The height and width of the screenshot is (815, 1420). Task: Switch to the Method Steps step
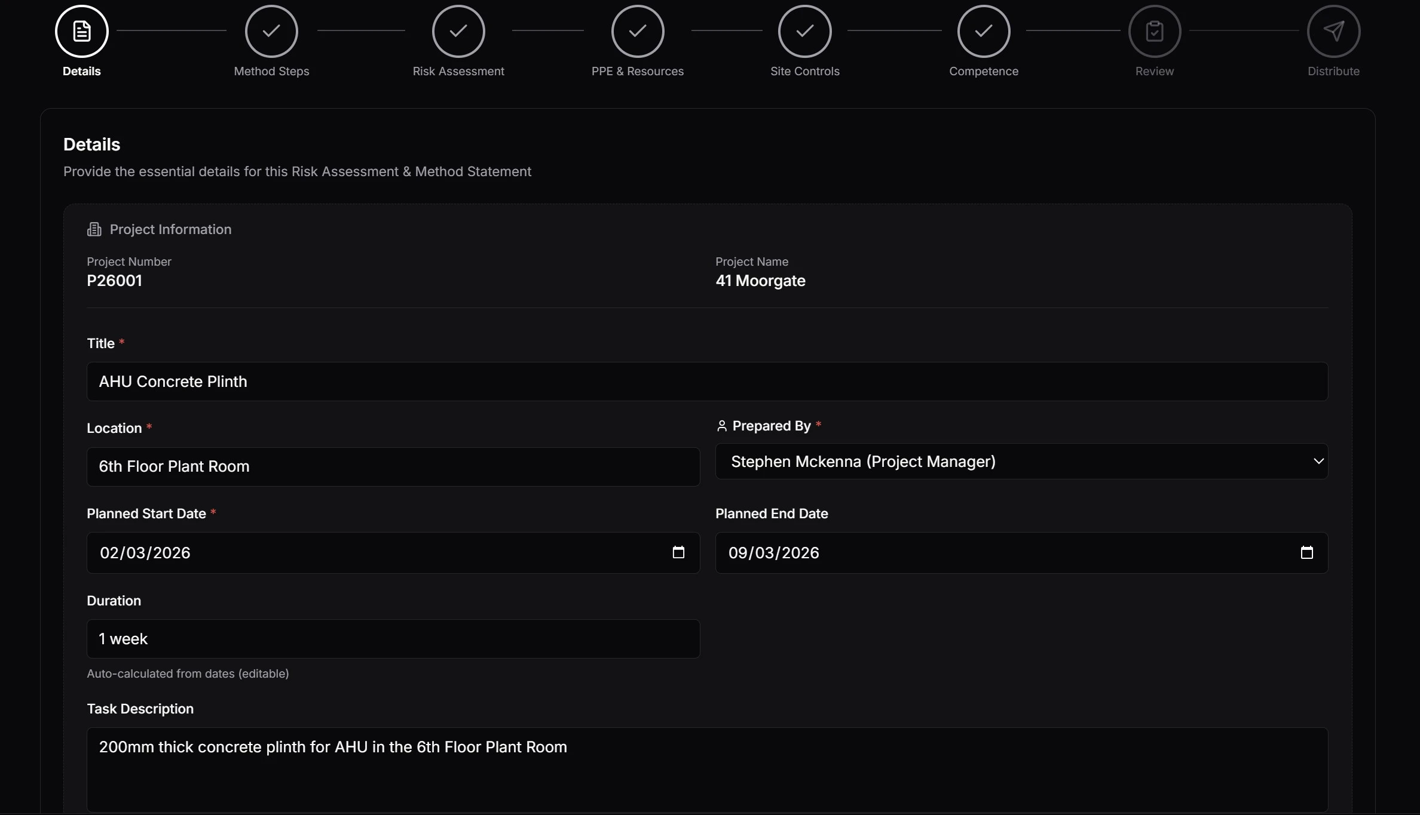tap(271, 31)
